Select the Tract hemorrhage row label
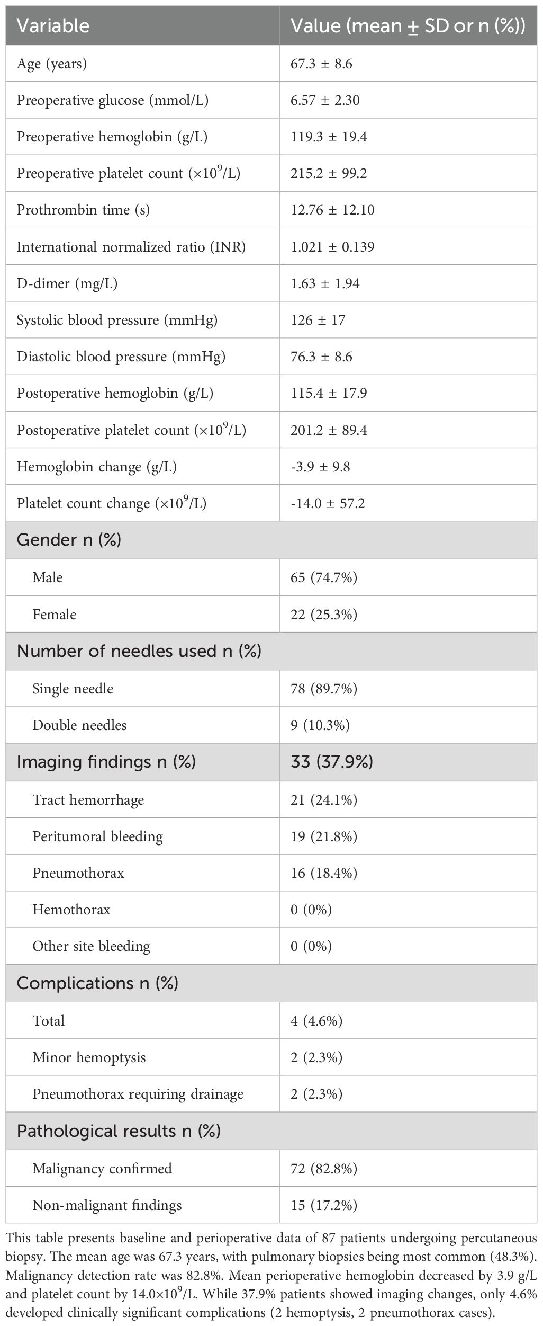This screenshot has height=1326, width=543. click(88, 799)
